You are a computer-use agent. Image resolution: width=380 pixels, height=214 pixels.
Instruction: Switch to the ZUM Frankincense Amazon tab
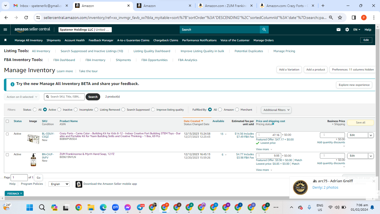[x=226, y=6]
